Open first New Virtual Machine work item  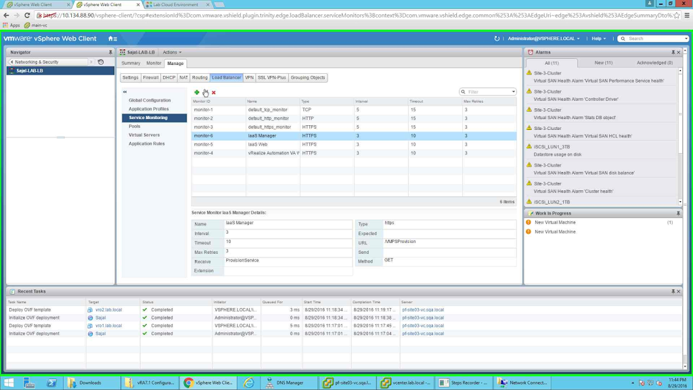tap(555, 222)
